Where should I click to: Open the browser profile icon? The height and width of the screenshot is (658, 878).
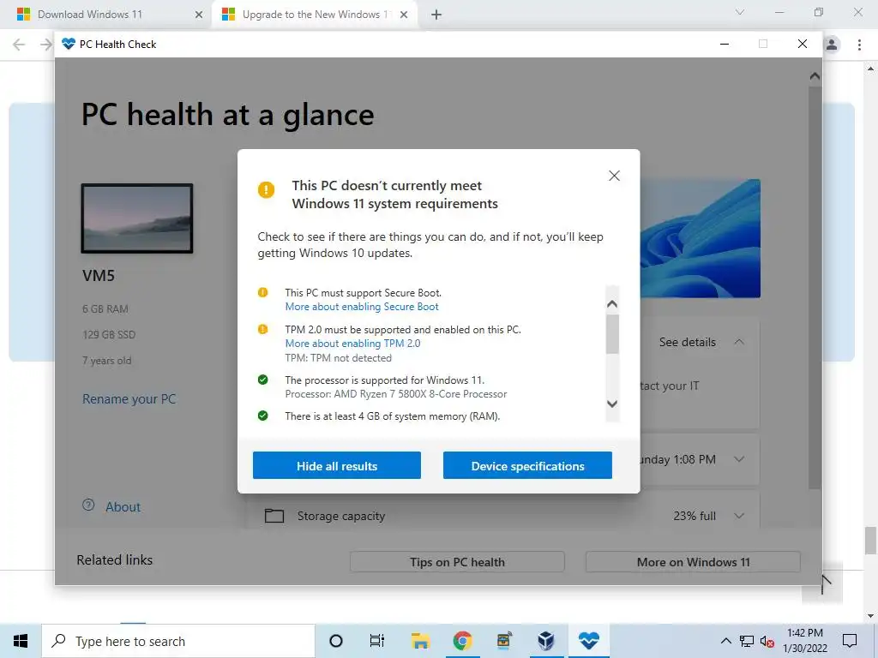pos(832,45)
